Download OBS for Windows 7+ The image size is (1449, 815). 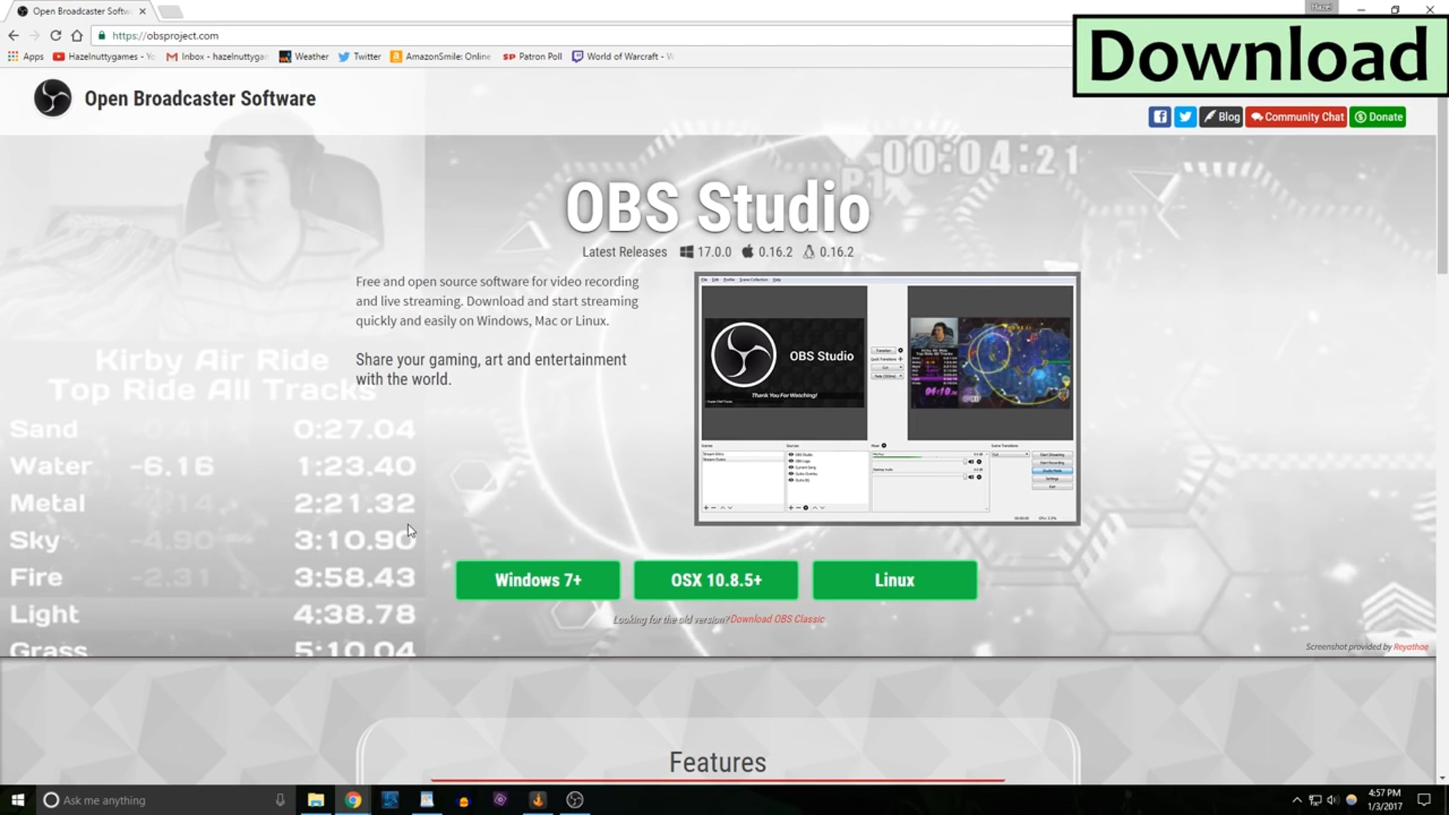(x=538, y=580)
